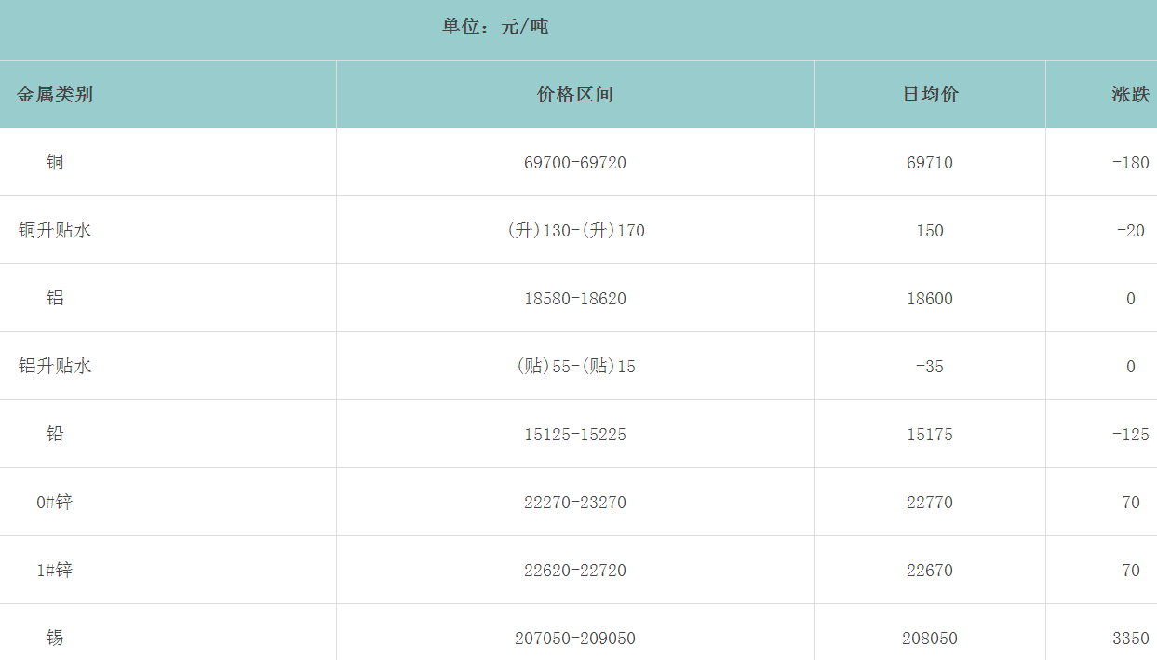
Task: Select the 1#锌 row label
Action: (55, 570)
